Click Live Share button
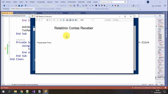The height and width of the screenshot is (94, 168). [157, 6]
